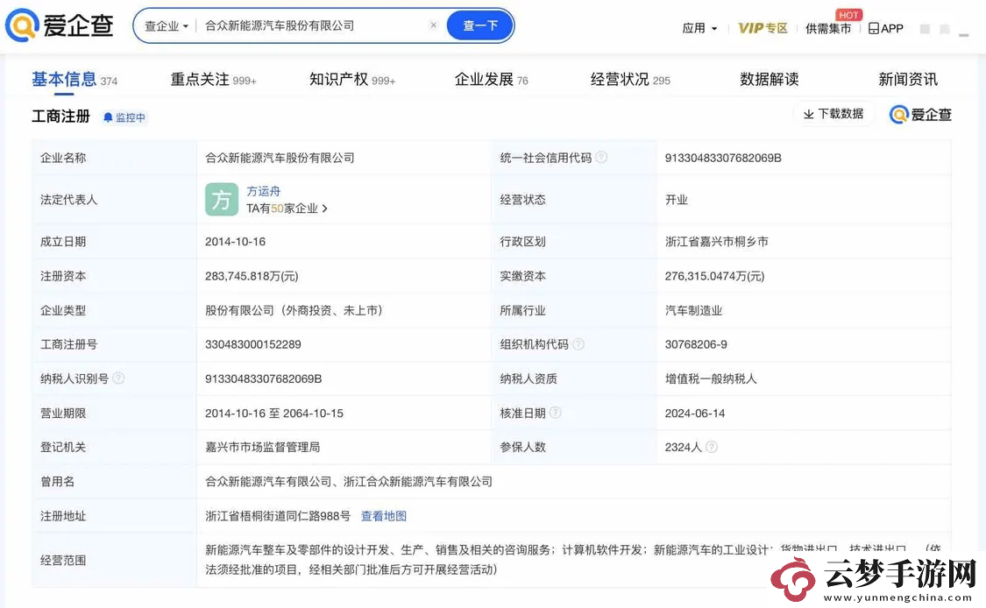The image size is (986, 608).
Task: Switch to the 知识产权 tab
Action: (352, 80)
